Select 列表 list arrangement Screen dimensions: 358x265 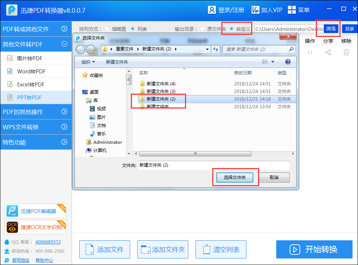pos(132,29)
